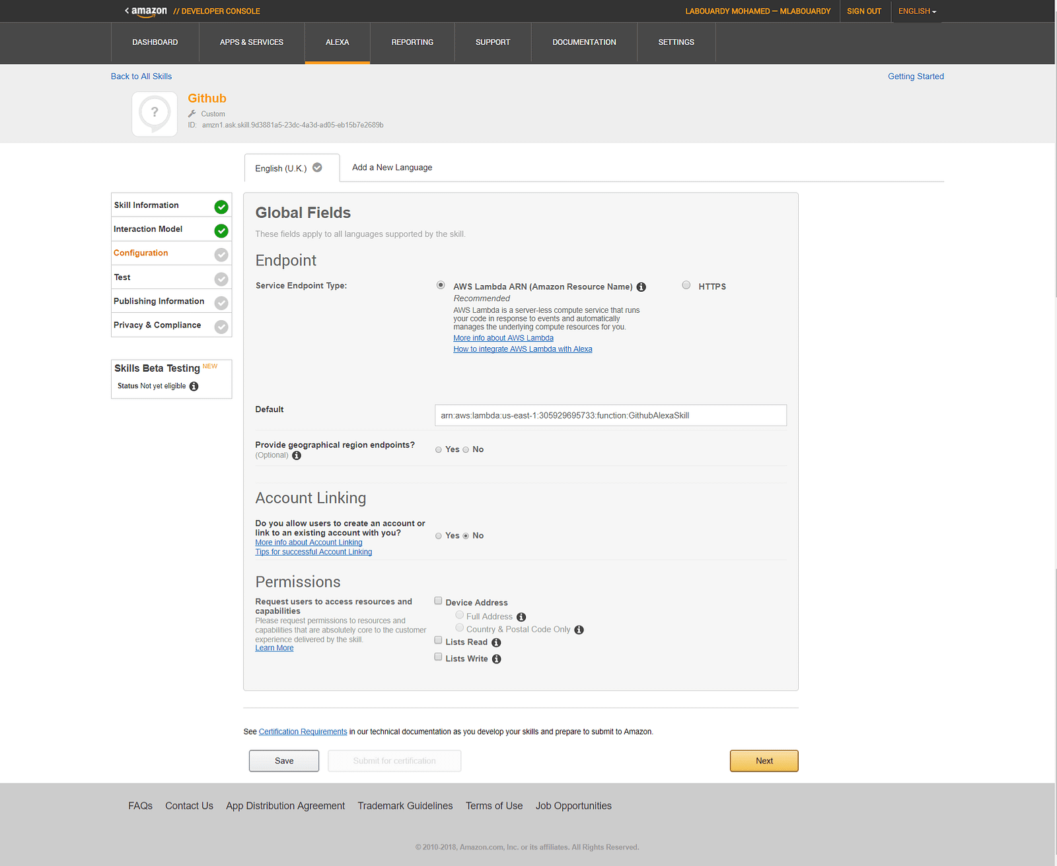This screenshot has width=1057, height=866.
Task: Show info for Skills Beta Testing status
Action: 194,386
